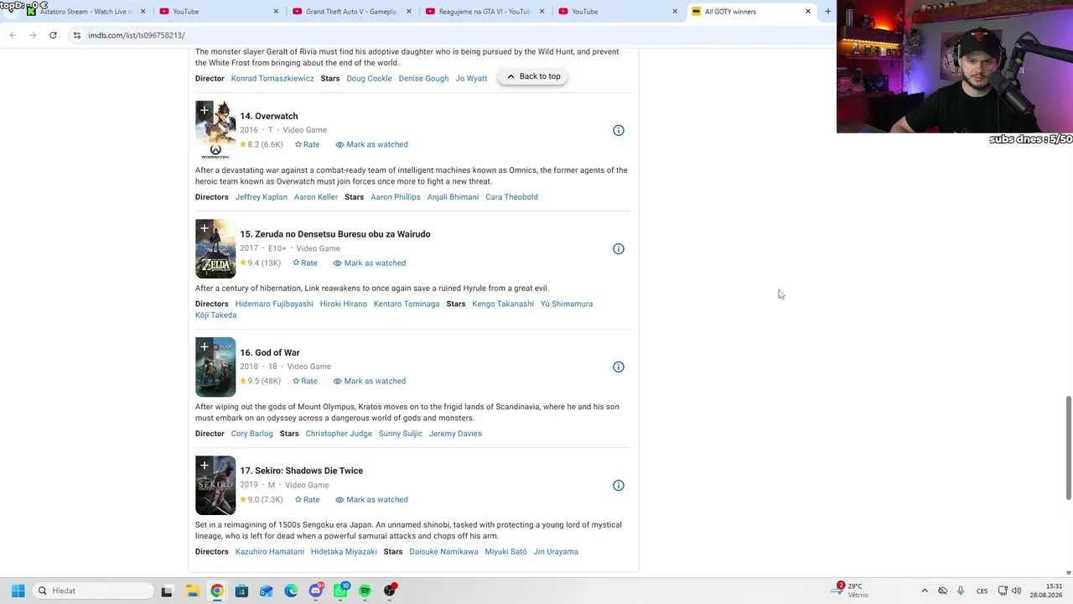Open a new browser tab with plus button

(828, 12)
